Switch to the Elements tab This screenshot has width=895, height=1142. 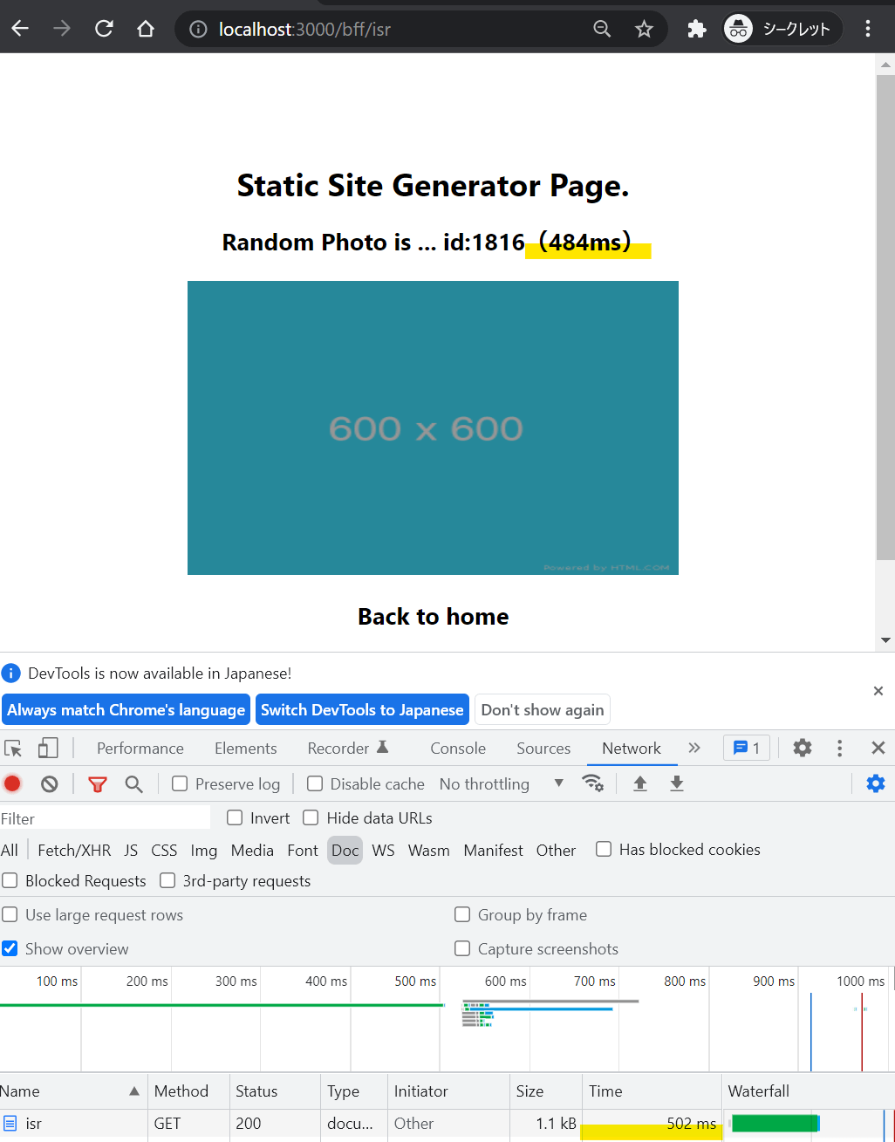click(246, 749)
